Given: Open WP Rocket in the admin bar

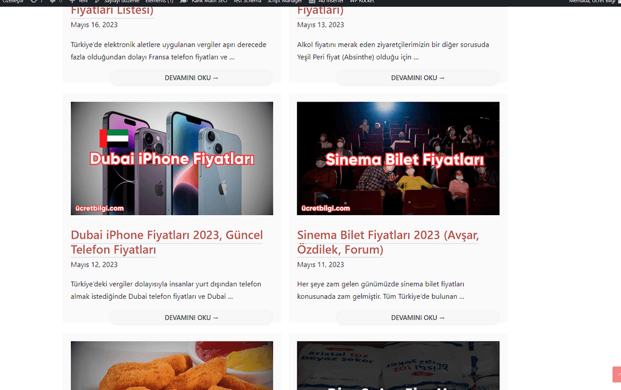Looking at the screenshot, I should coord(361,2).
